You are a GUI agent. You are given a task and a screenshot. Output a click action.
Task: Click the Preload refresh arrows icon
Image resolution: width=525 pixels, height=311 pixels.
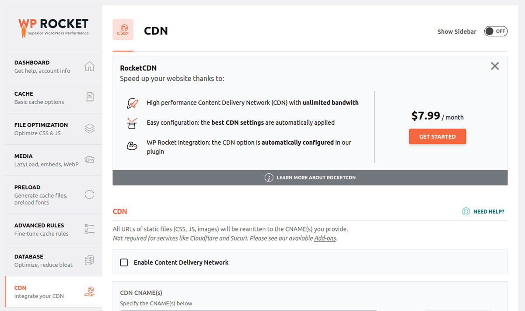pyautogui.click(x=89, y=195)
